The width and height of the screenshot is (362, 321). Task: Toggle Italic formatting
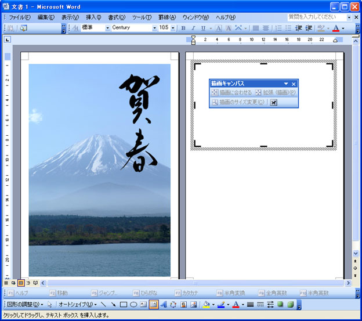point(193,28)
